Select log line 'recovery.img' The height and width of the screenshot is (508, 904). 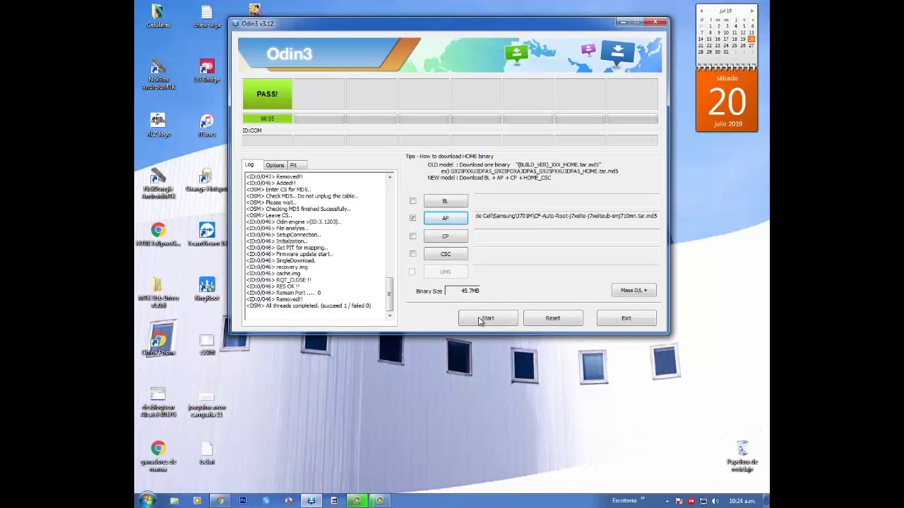coord(277,267)
